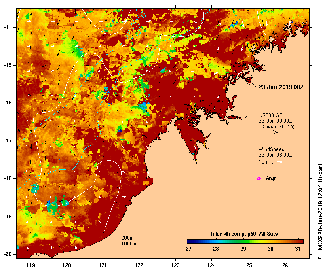The image size is (327, 272).
Task: Click the latitude label -18
Action: (8, 178)
